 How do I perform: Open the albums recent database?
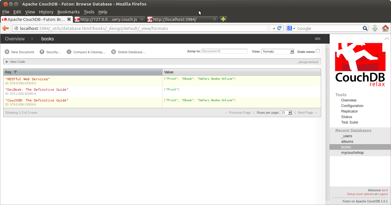(347, 142)
